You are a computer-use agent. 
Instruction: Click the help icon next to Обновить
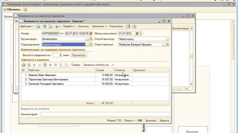(25, 10)
